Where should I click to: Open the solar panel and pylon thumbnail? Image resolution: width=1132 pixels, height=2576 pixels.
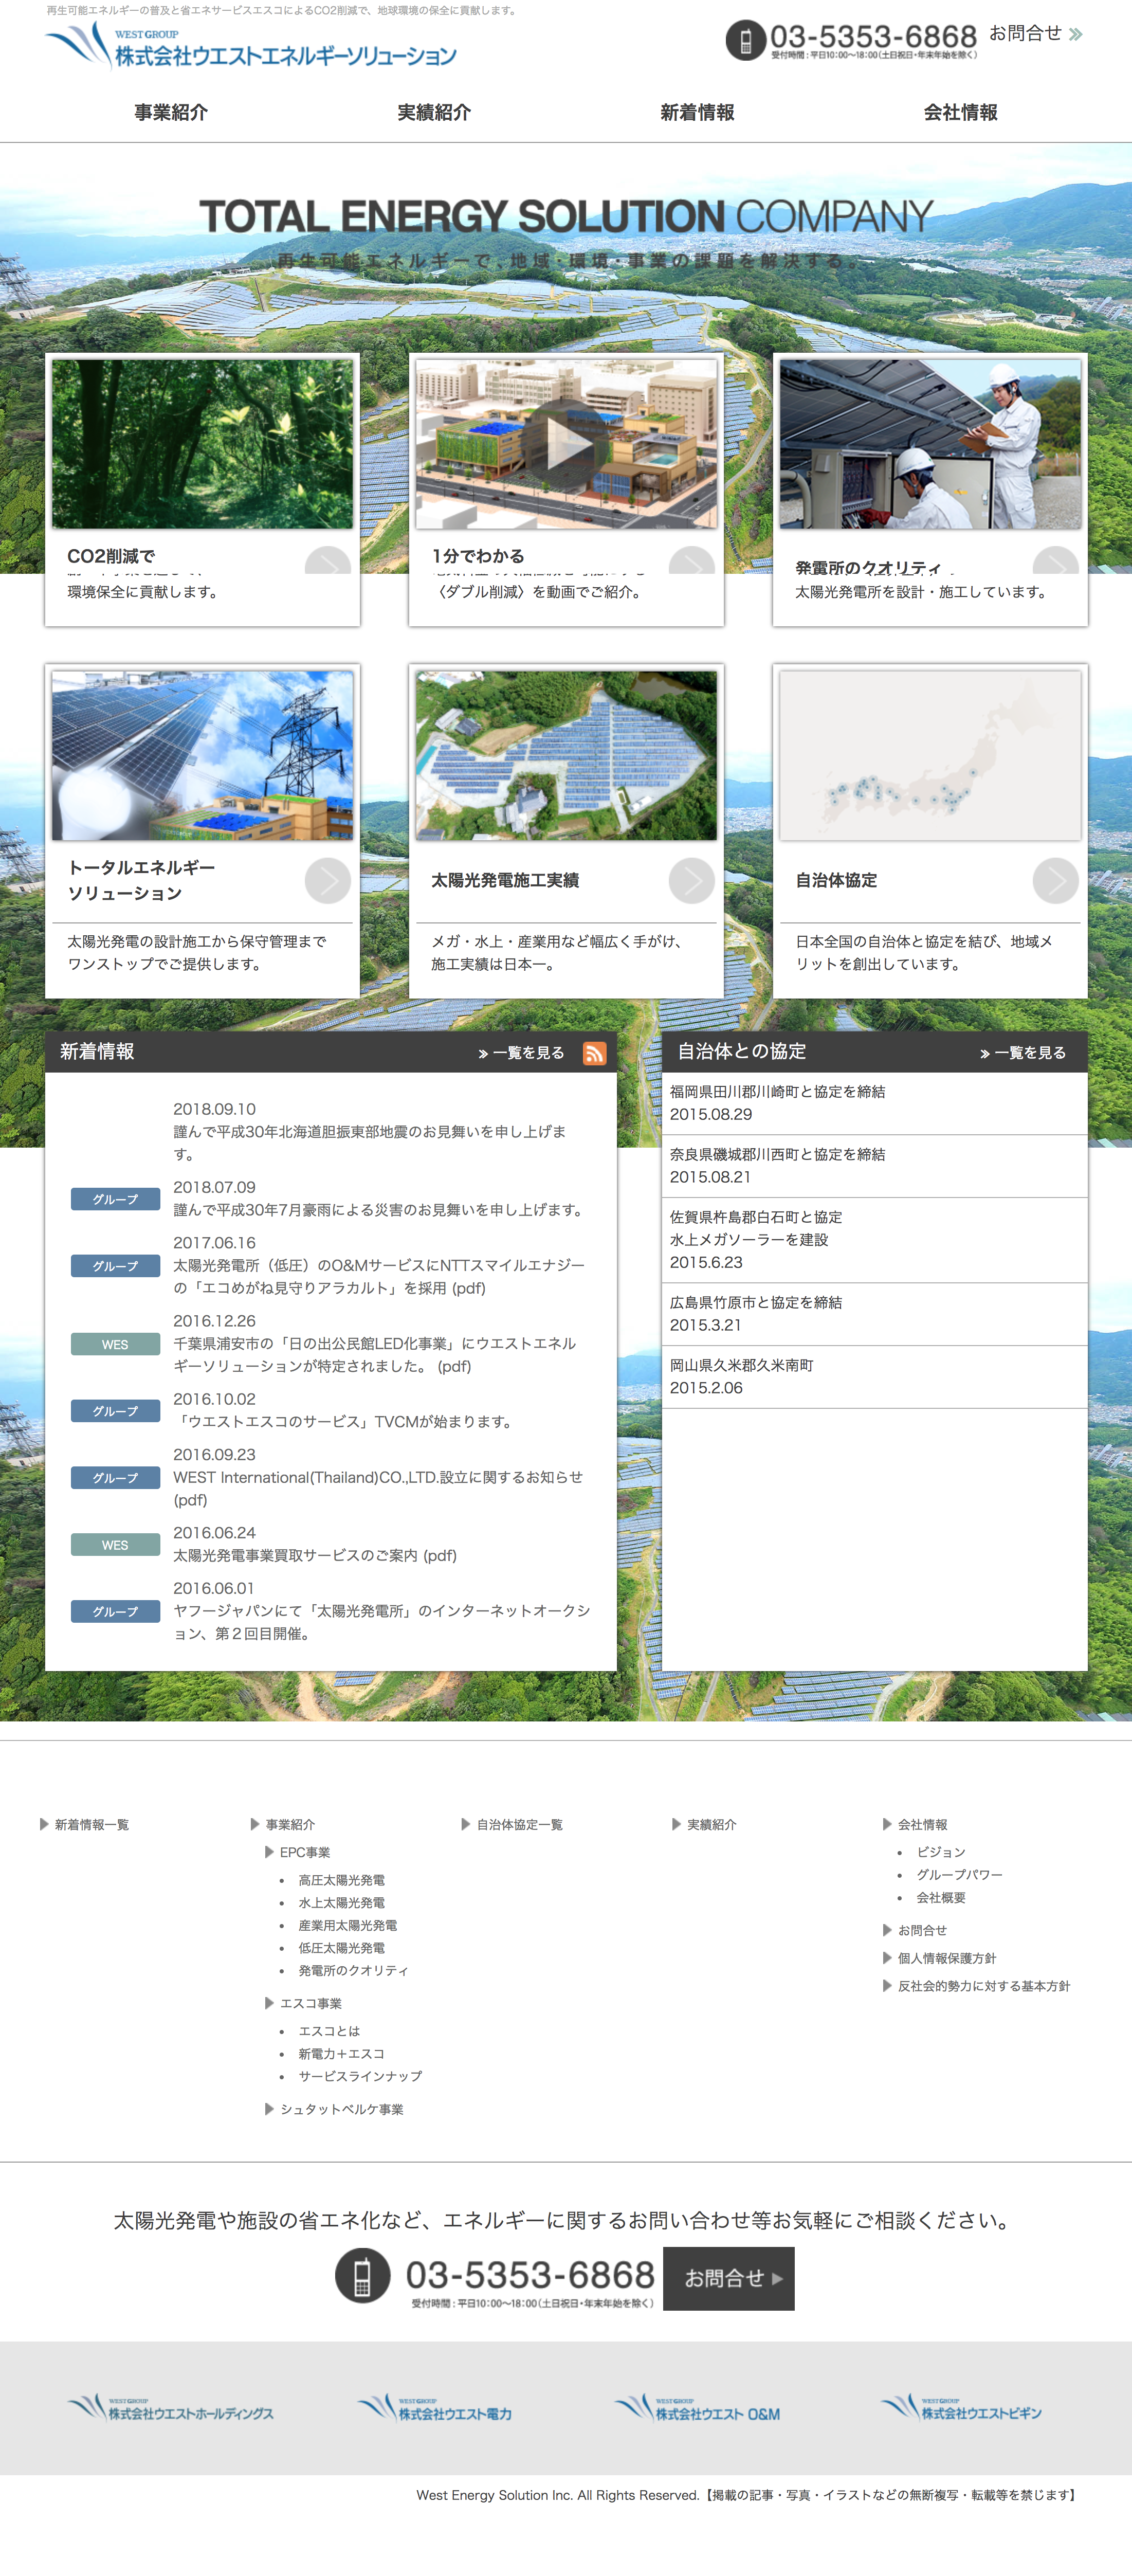coord(202,755)
